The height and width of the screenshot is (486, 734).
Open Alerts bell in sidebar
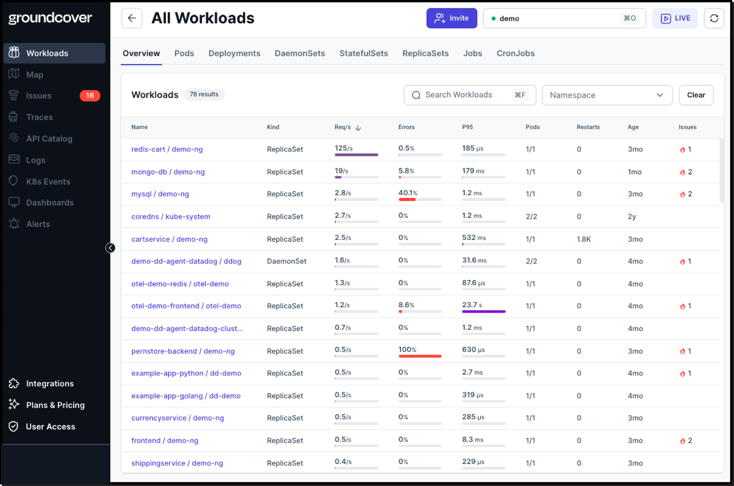click(14, 224)
